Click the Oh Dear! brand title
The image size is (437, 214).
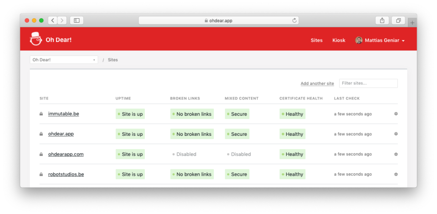click(59, 40)
